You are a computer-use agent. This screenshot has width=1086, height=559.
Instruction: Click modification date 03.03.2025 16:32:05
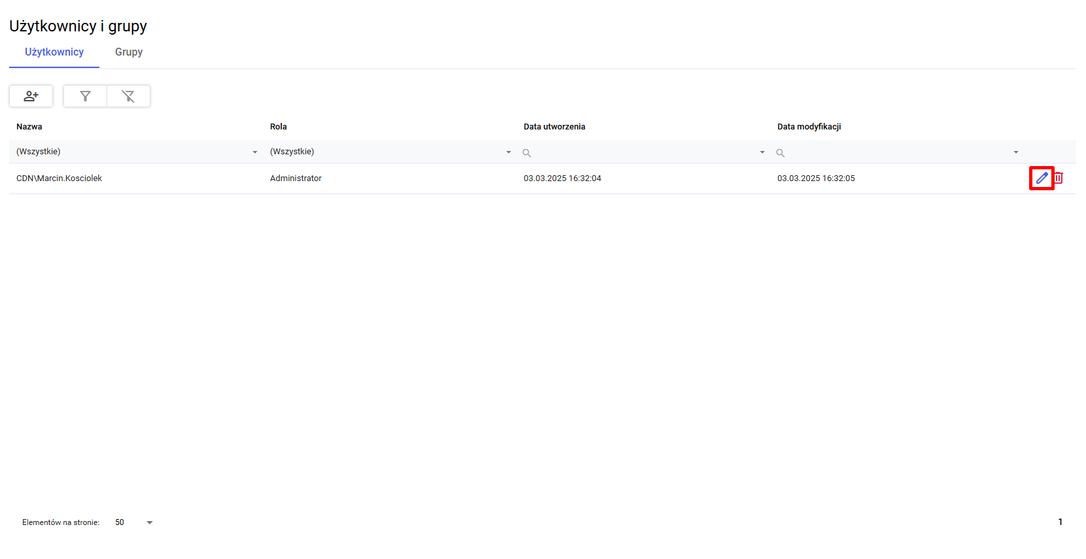pyautogui.click(x=816, y=178)
